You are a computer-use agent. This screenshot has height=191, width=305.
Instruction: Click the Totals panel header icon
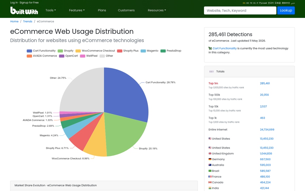tap(211, 71)
